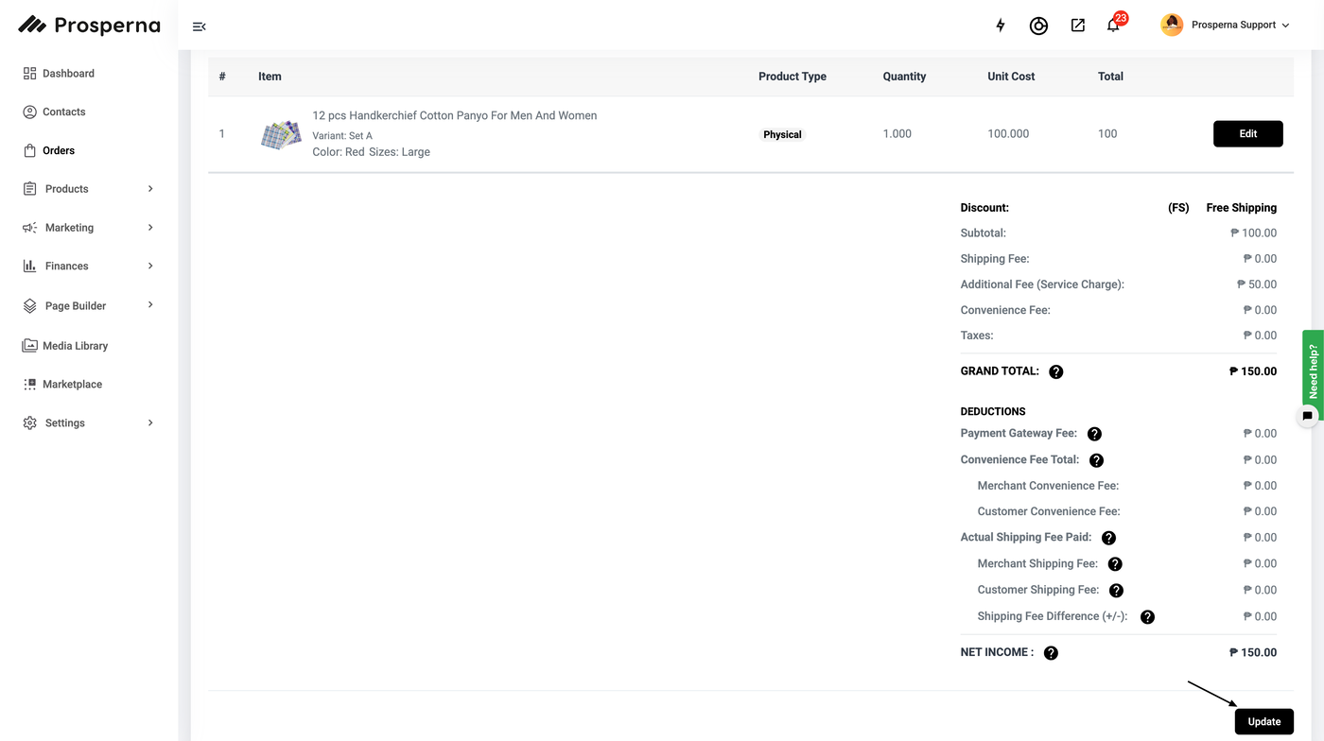Click the Prosperna logo

(89, 26)
